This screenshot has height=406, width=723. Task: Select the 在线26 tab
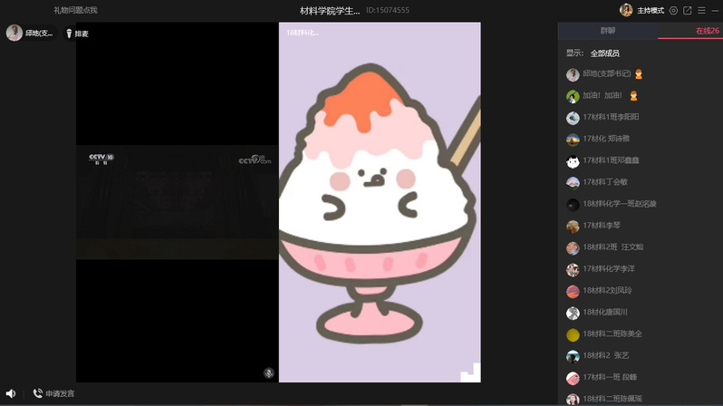click(x=707, y=31)
